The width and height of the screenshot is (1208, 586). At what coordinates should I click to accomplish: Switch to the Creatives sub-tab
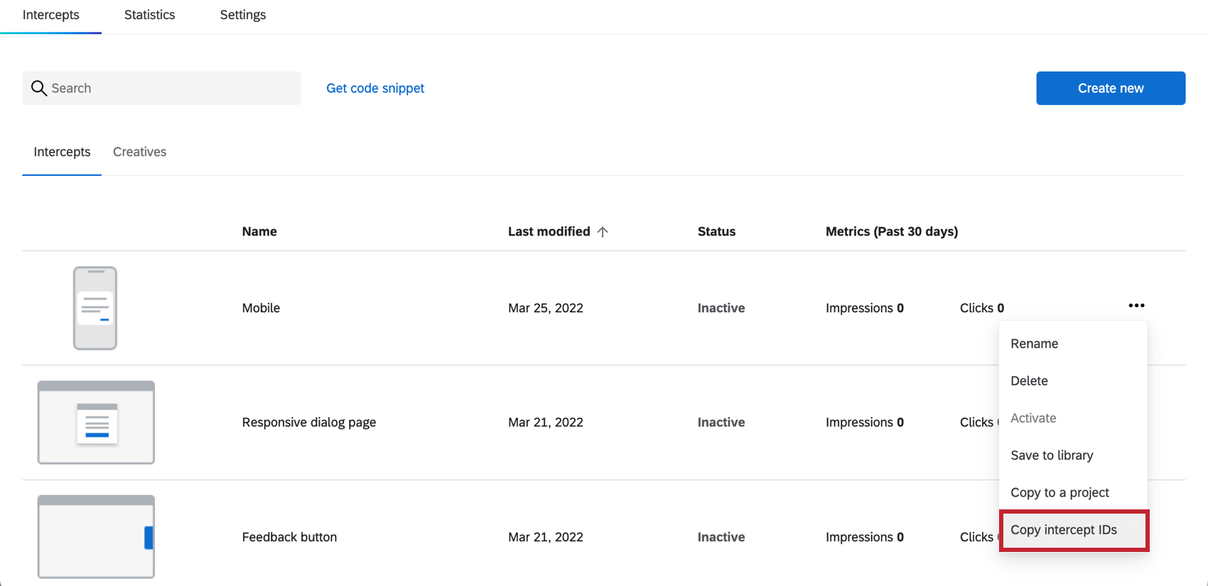coord(139,151)
